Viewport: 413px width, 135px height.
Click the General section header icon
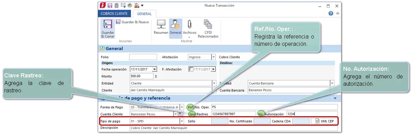coord(102,49)
